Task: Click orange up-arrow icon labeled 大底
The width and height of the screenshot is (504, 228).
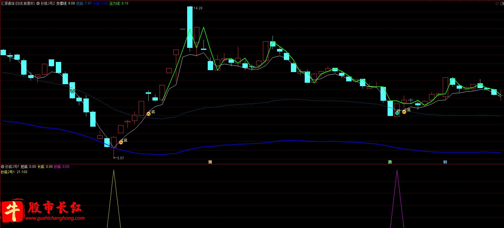Action: tap(121, 142)
